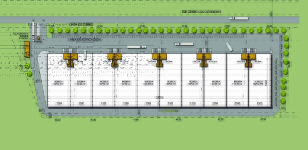308x150 pixels.
Task: Click the leftmost orange office block
Action: pyautogui.click(x=70, y=59)
